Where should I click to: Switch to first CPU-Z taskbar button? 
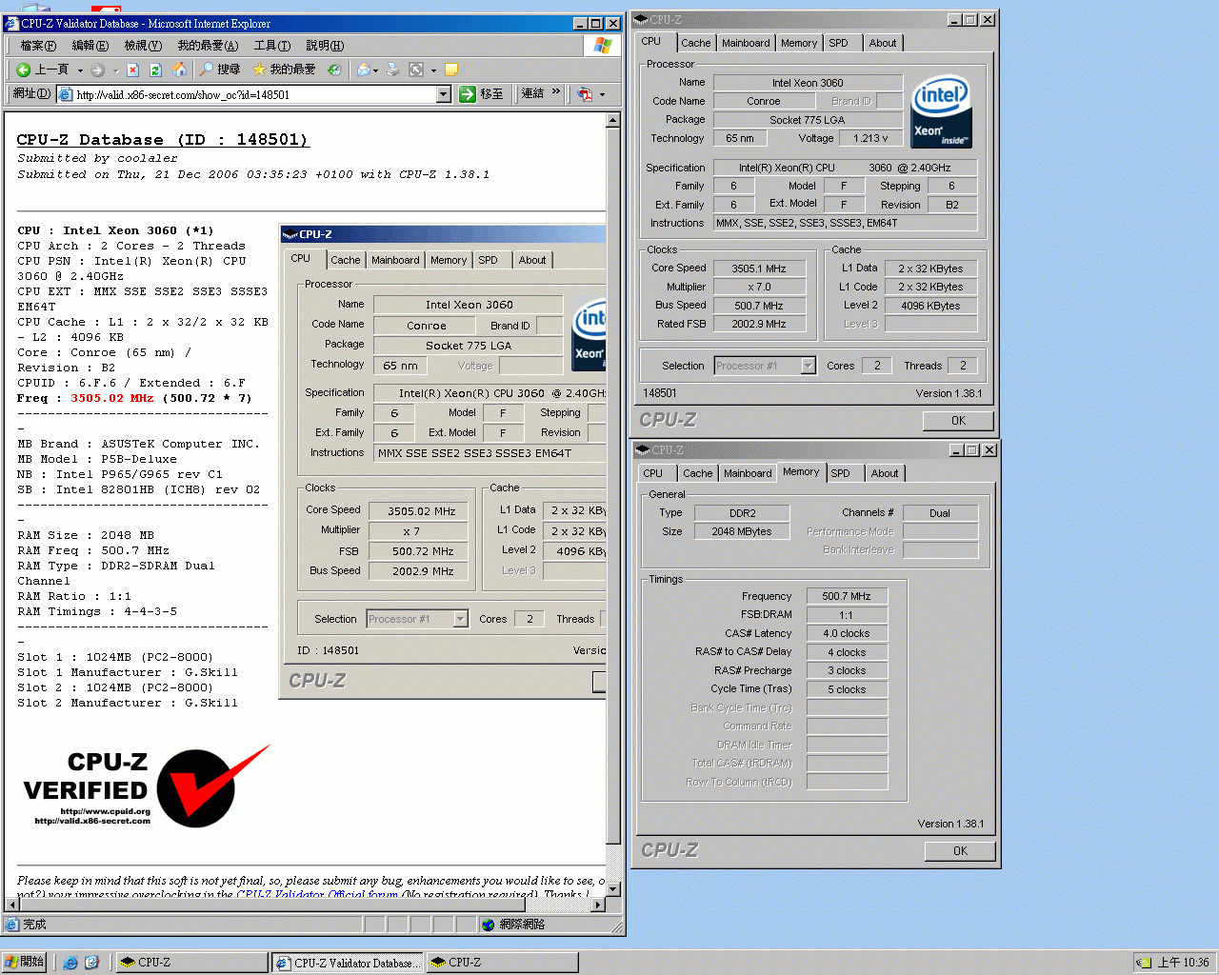[x=191, y=963]
